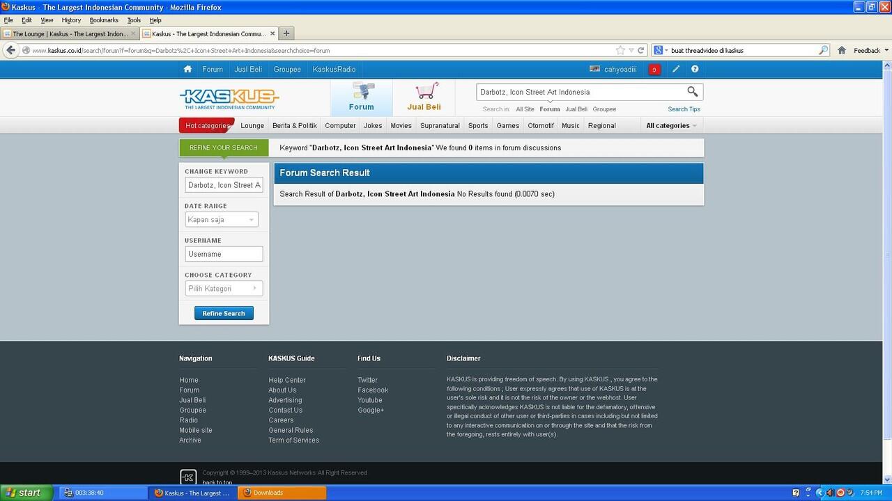This screenshot has width=892, height=501.
Task: Click the Refine Search button
Action: [224, 313]
